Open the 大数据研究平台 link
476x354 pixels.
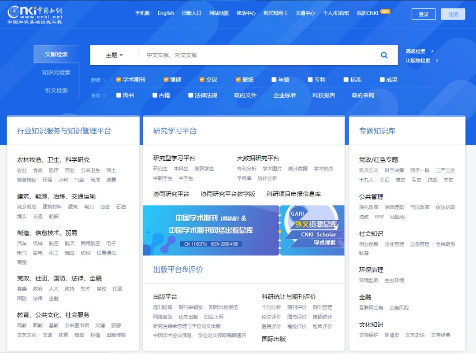point(258,158)
